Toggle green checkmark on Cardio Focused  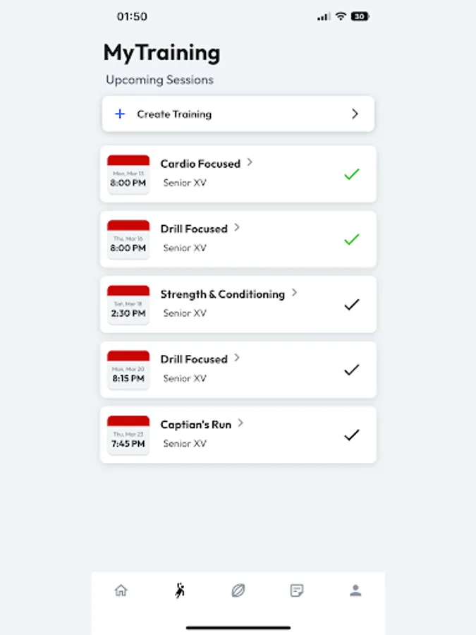(x=351, y=174)
